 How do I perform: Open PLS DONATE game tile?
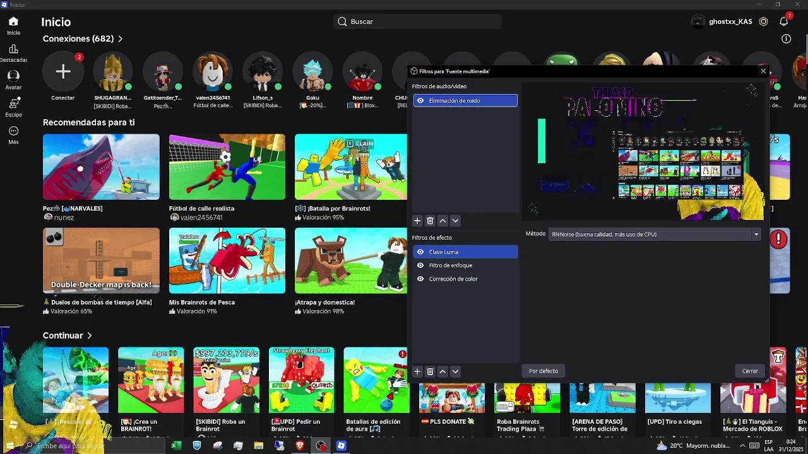pyautogui.click(x=452, y=397)
